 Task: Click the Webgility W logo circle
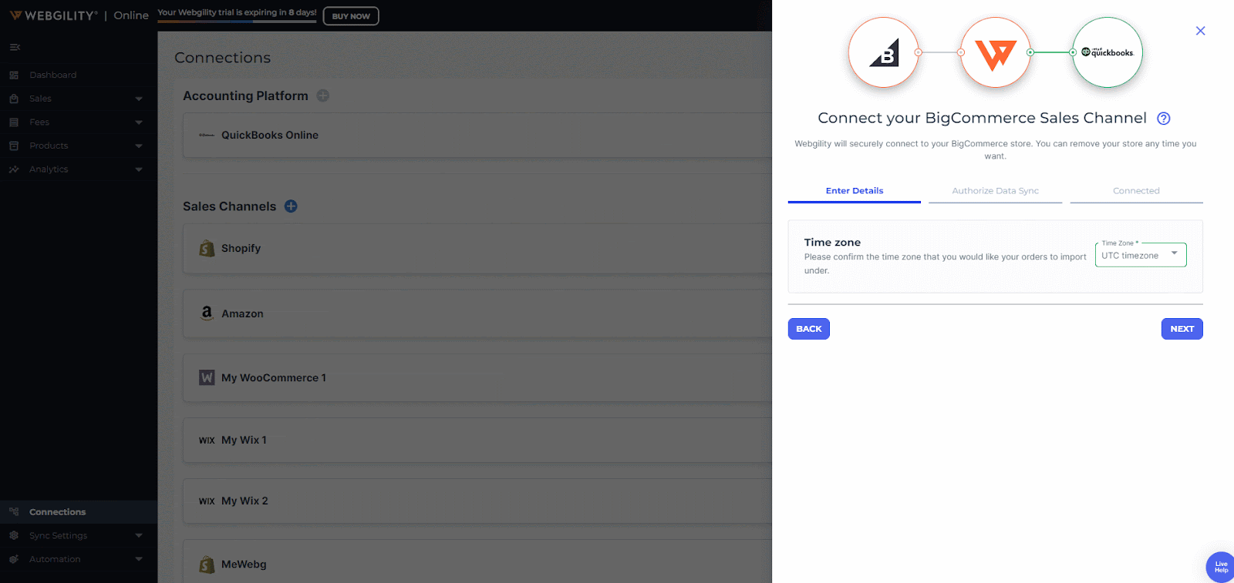pyautogui.click(x=996, y=52)
